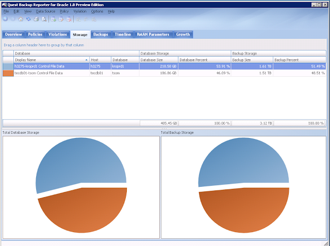
Task: Click the last grayed-out policy toolbar icon
Action: [x=94, y=20]
